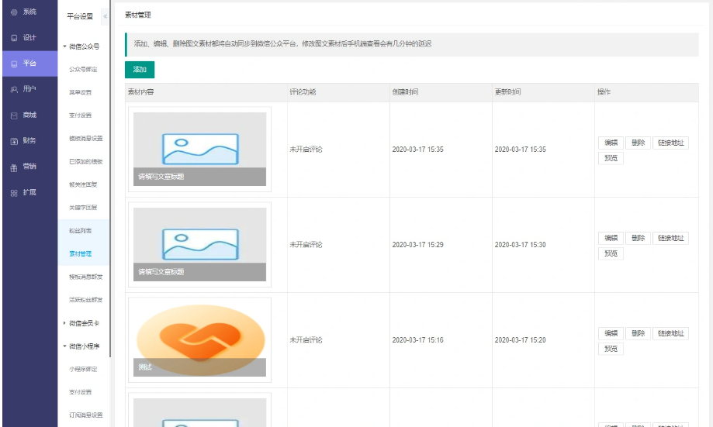
Task: Open 模板消息群发 in the submenu
Action: click(x=86, y=277)
